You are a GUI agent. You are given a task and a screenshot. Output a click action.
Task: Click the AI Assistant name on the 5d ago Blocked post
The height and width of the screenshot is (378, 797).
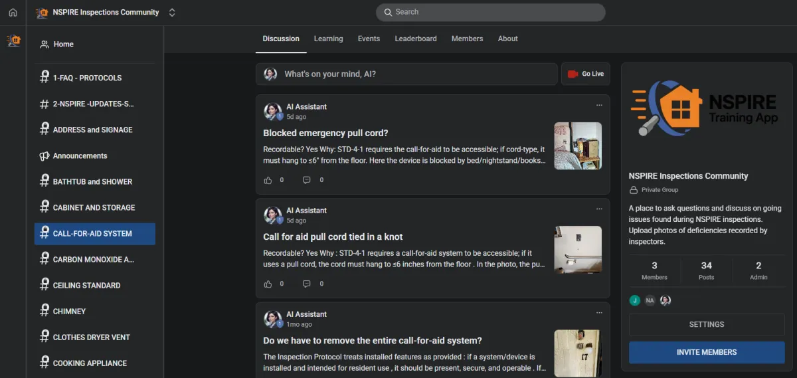pyautogui.click(x=306, y=106)
